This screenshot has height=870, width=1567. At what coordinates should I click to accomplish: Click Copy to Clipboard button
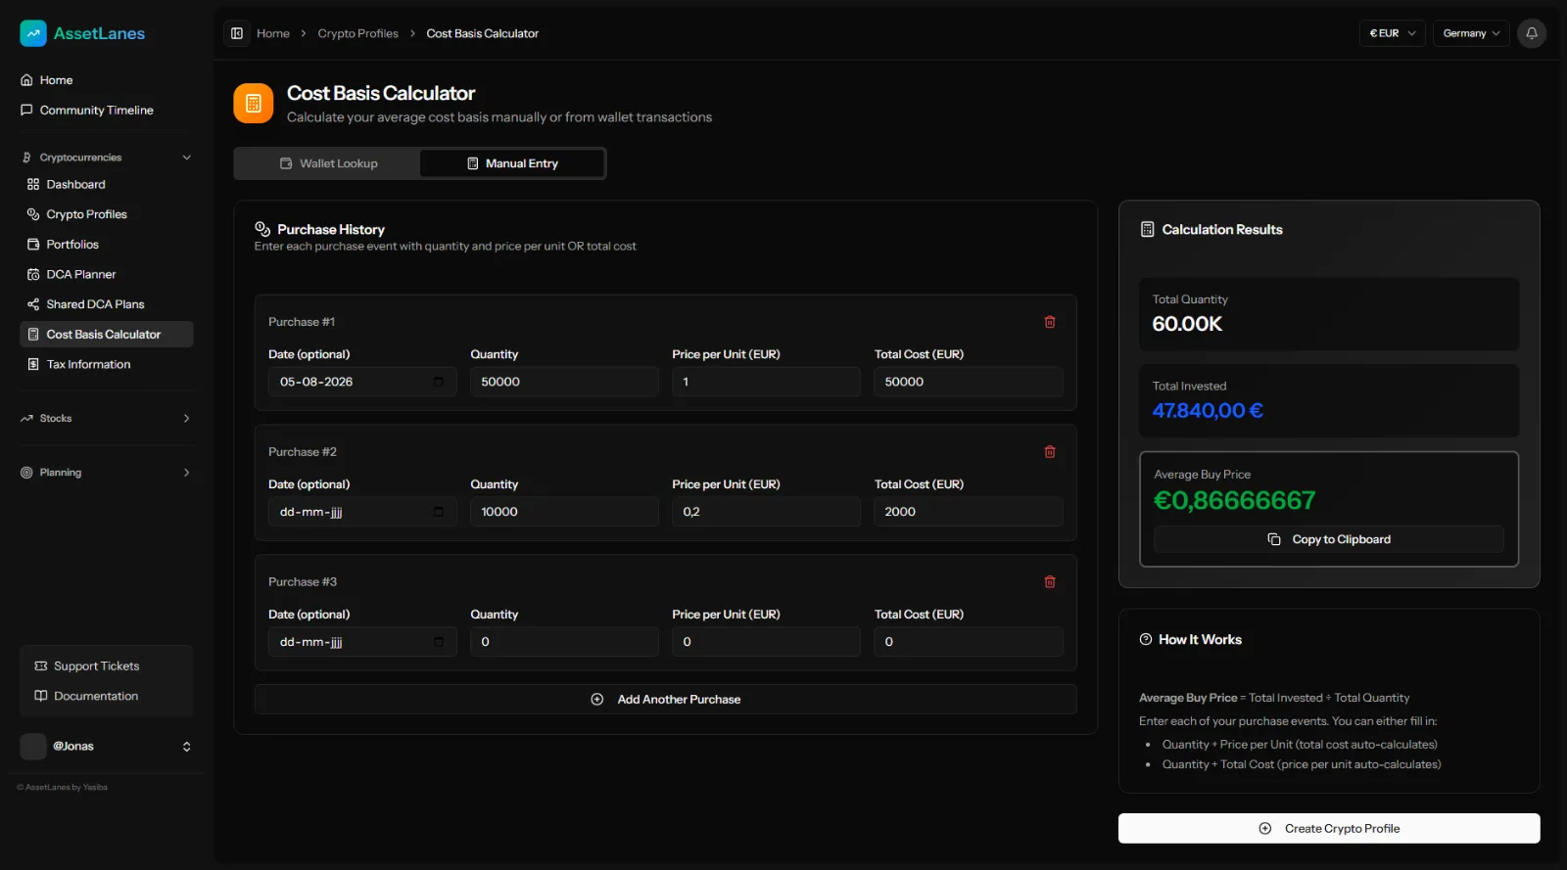1329,539
